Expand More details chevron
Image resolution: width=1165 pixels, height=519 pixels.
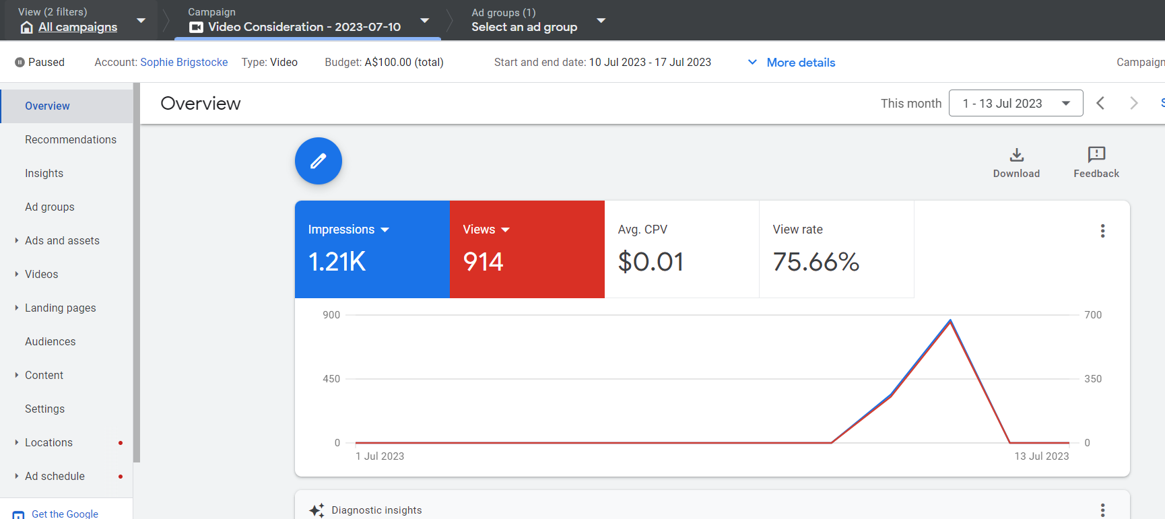coord(752,62)
